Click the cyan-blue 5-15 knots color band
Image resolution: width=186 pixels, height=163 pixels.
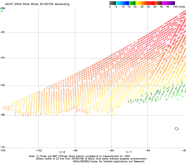coord(122,3)
